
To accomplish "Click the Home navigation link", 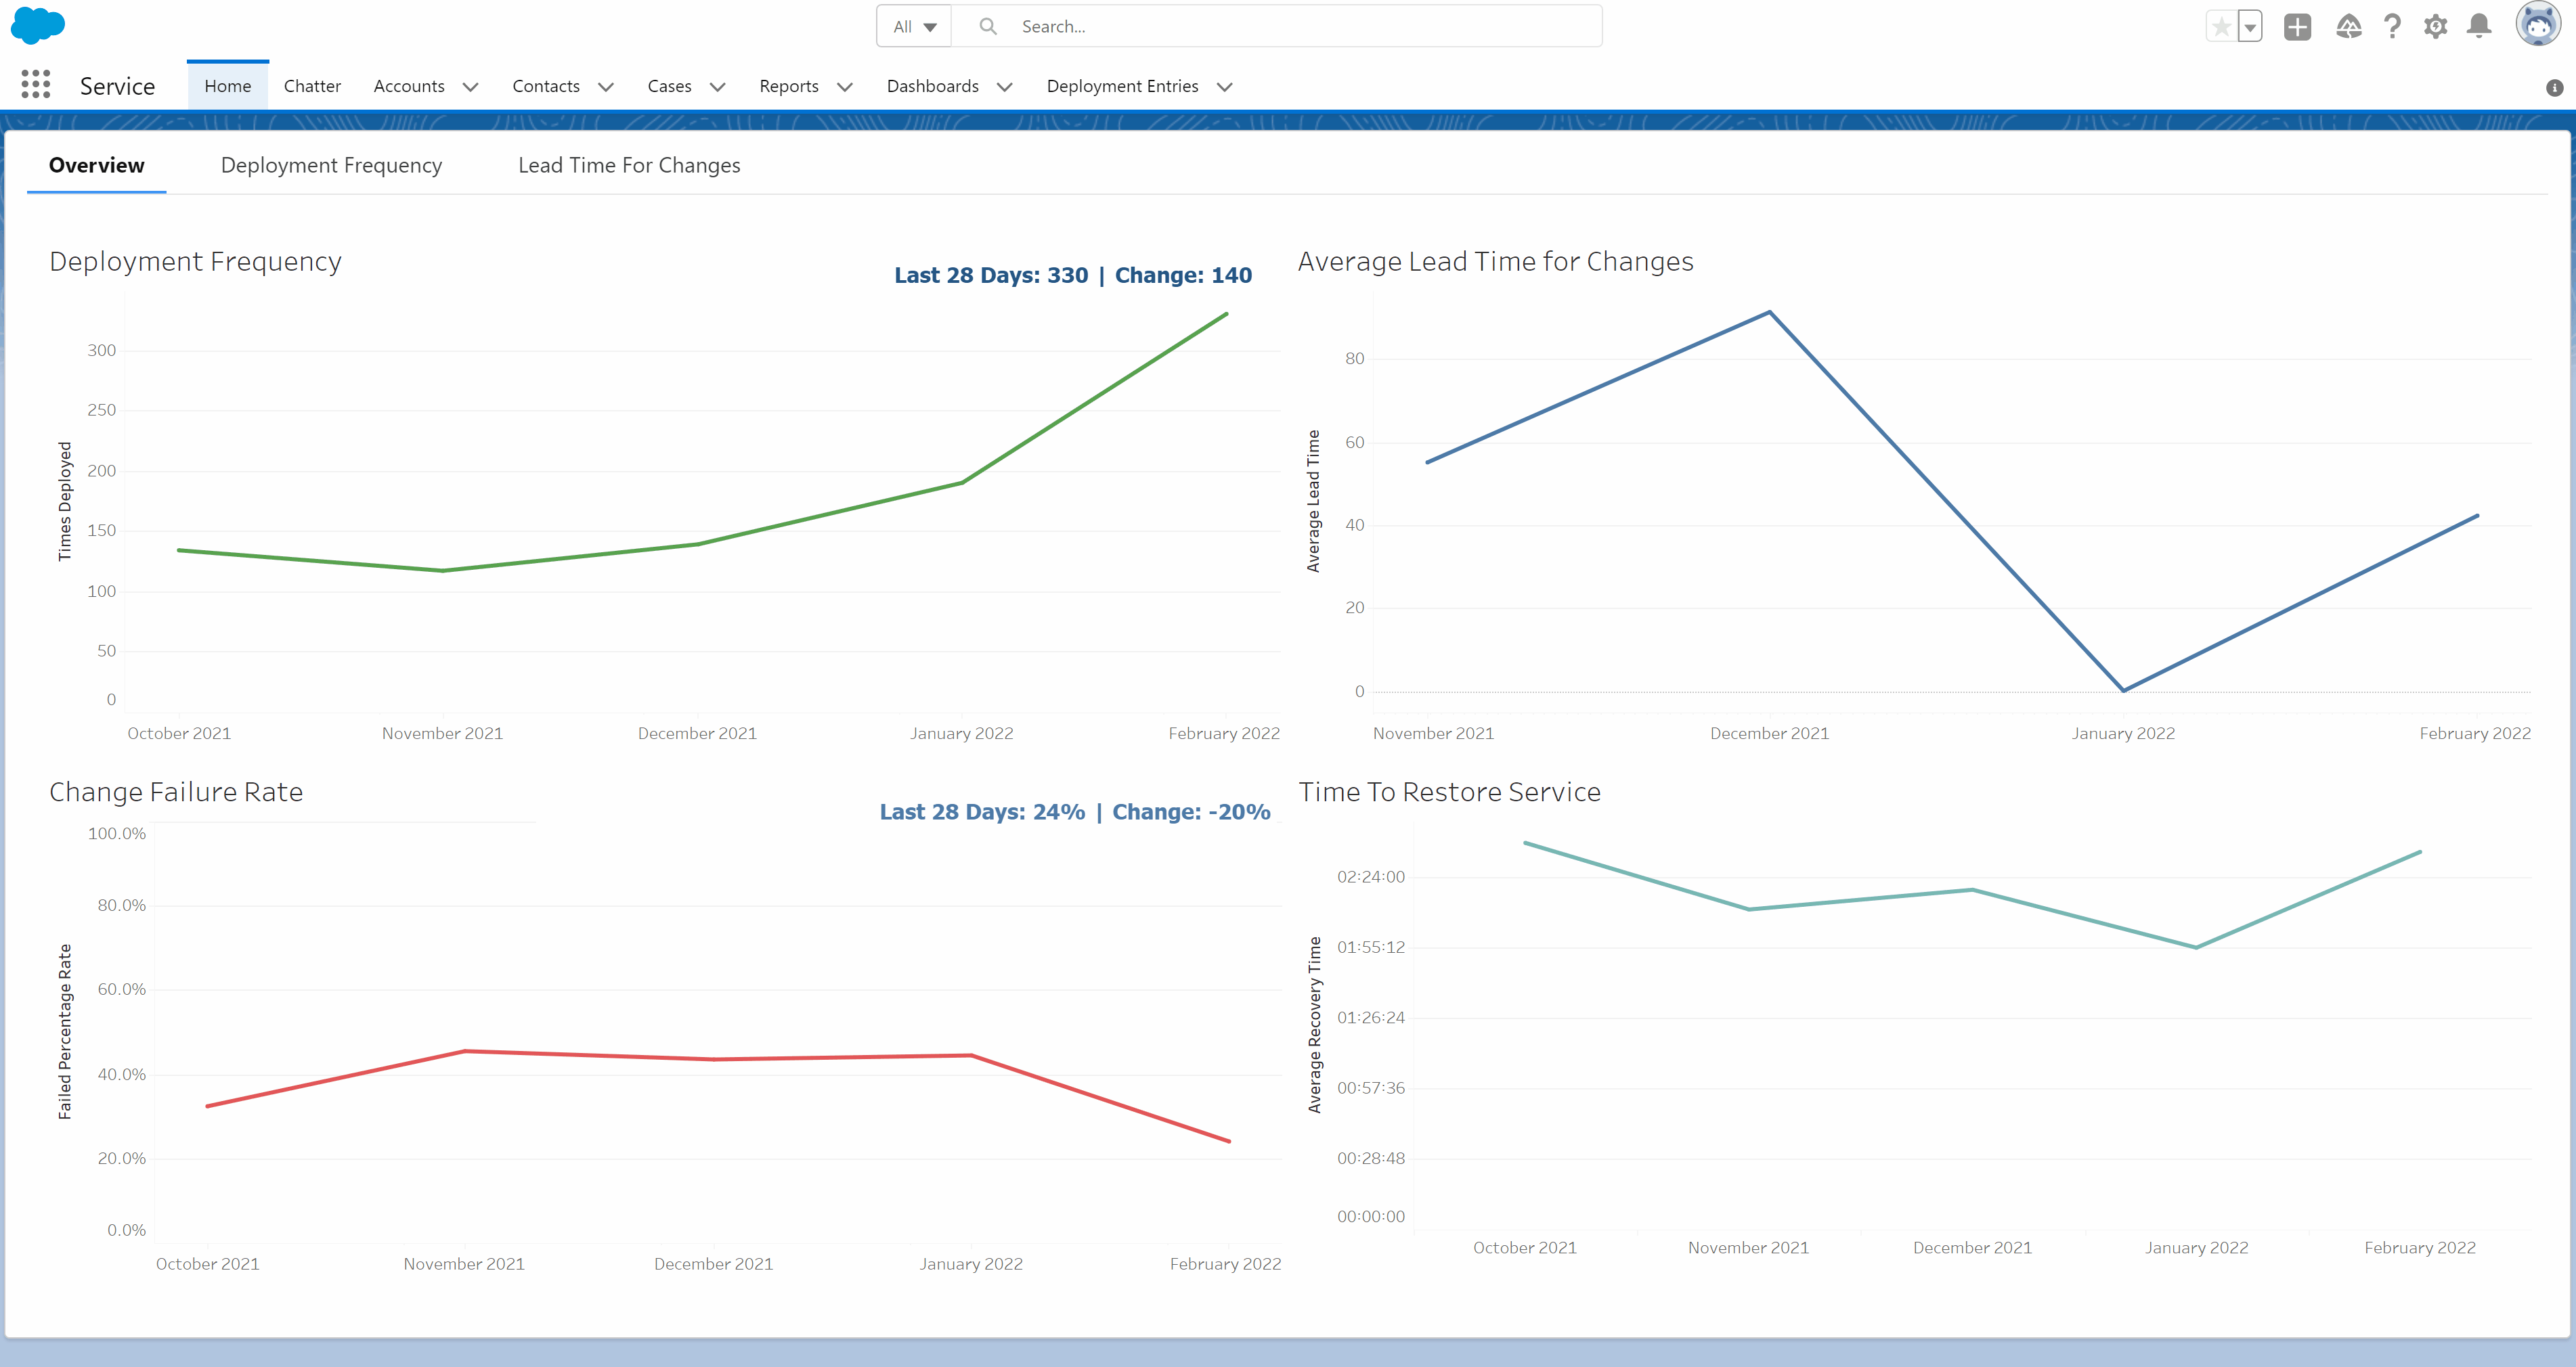I will pos(227,86).
